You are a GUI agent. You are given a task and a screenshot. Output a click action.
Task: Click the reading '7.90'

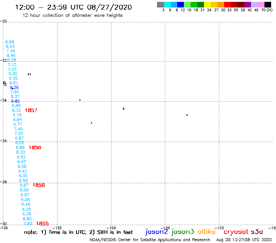click(x=15, y=92)
